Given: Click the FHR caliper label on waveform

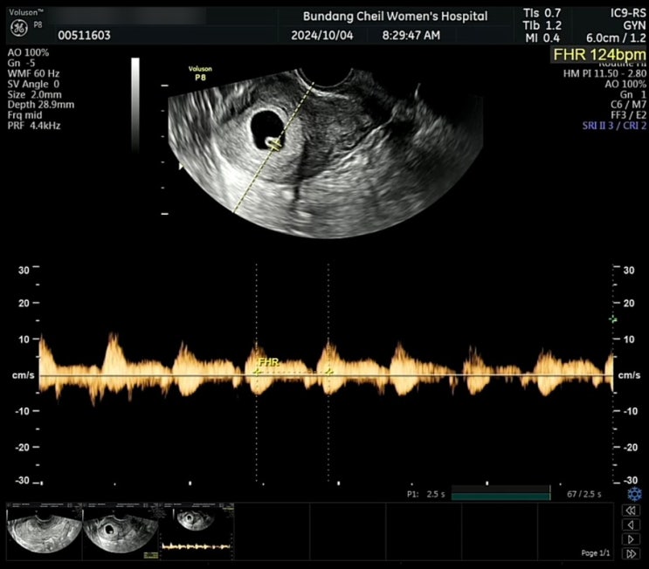Looking at the screenshot, I should tap(269, 362).
